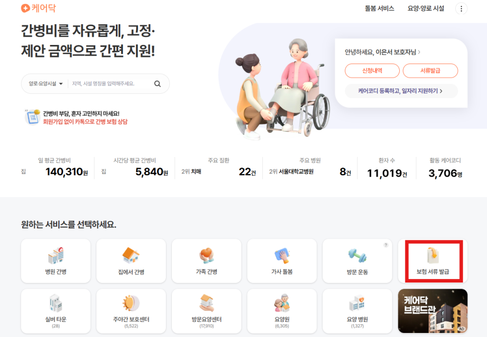This screenshot has height=337, width=487.
Task: Go to 요양·양로 시설 menu
Action: pyautogui.click(x=426, y=9)
